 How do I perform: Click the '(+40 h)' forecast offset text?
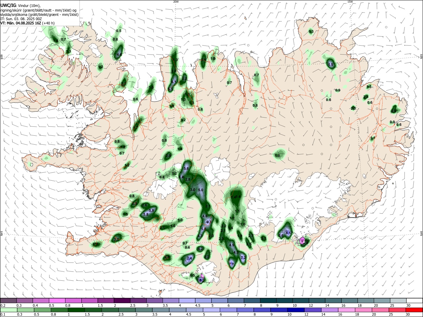point(48,23)
